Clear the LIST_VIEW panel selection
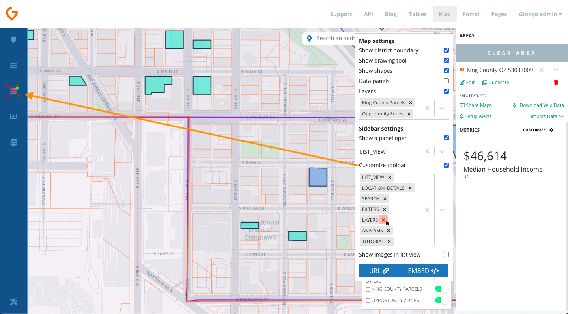 click(x=427, y=152)
